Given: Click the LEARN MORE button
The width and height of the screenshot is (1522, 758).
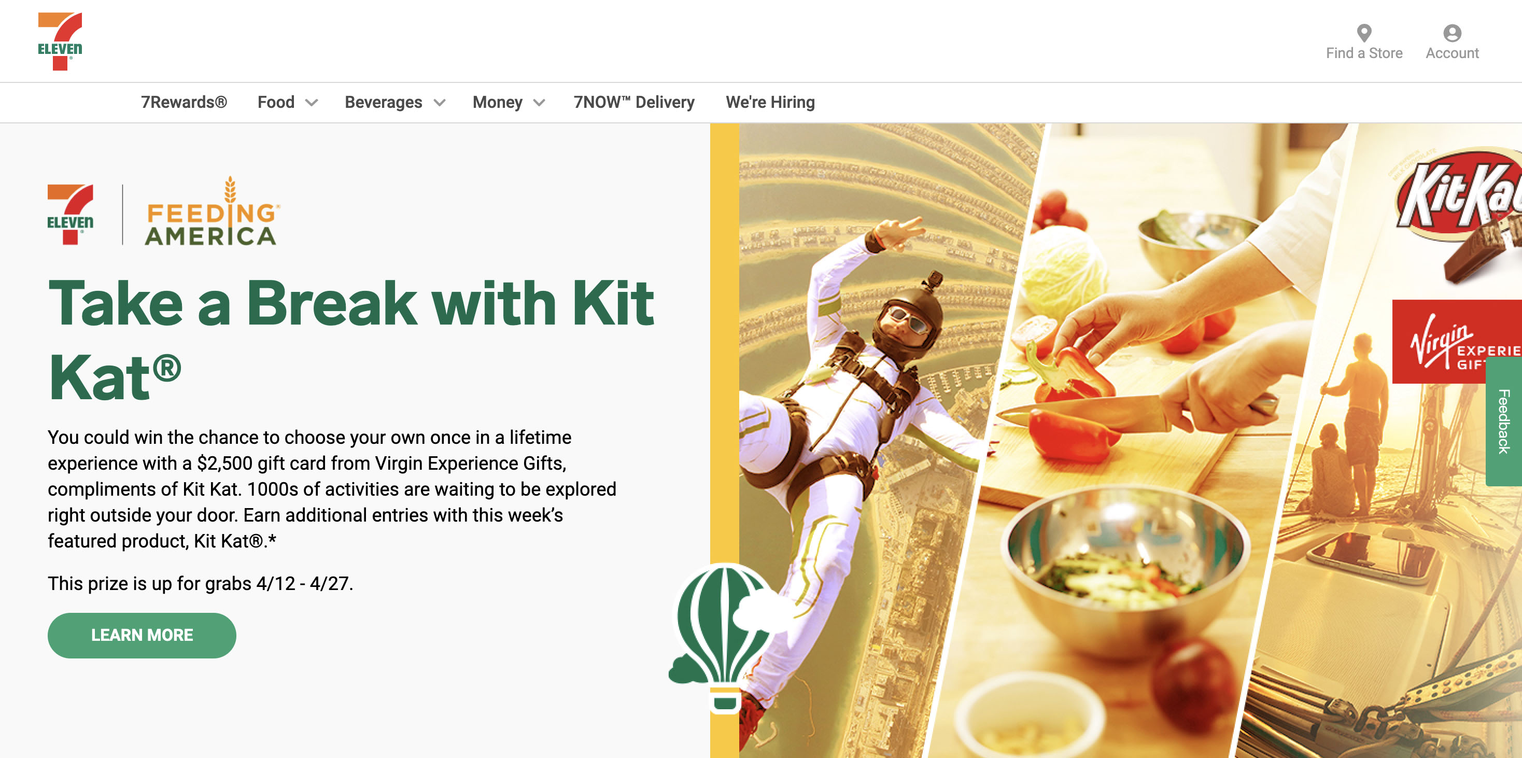Looking at the screenshot, I should pyautogui.click(x=142, y=635).
